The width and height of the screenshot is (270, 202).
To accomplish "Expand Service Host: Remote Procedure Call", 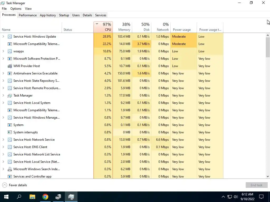I will [3, 88].
